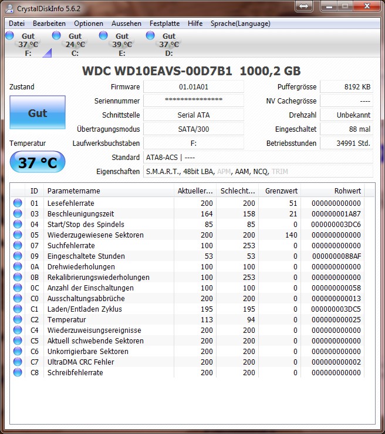
Task: Select drive E: status orb
Action: pyautogui.click(x=103, y=35)
